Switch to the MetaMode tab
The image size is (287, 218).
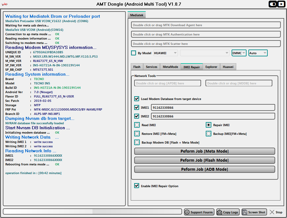170,67
